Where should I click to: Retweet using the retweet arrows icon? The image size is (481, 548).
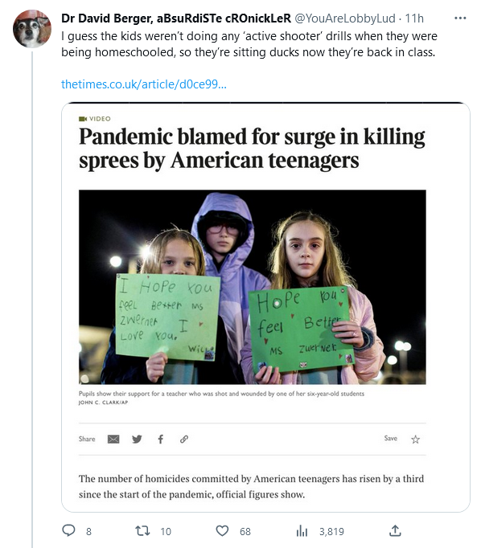click(142, 531)
